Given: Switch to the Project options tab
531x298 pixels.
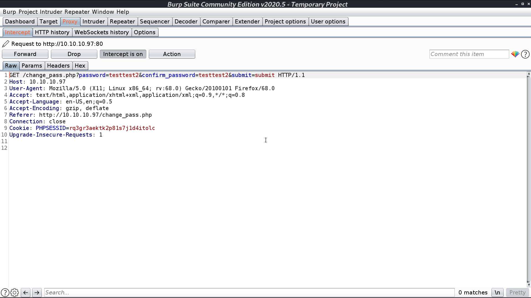Looking at the screenshot, I should coord(285,22).
